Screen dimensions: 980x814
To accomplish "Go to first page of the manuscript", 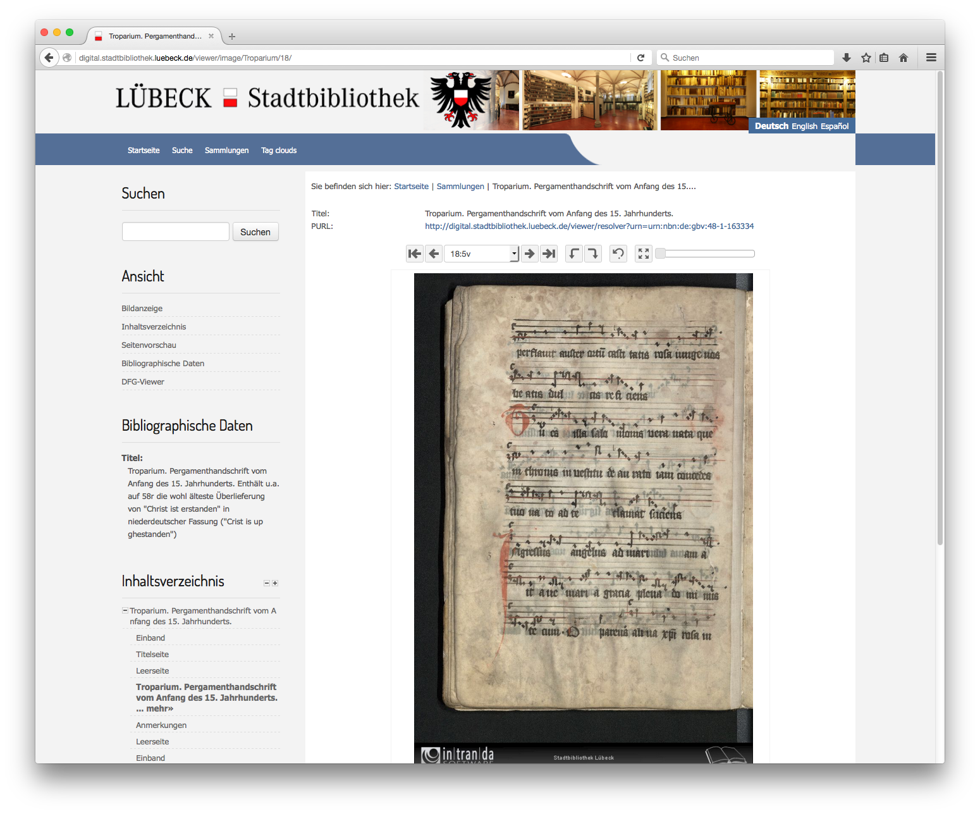I will pos(415,254).
